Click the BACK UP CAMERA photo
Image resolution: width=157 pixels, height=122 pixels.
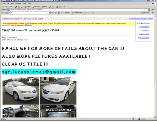(58, 111)
